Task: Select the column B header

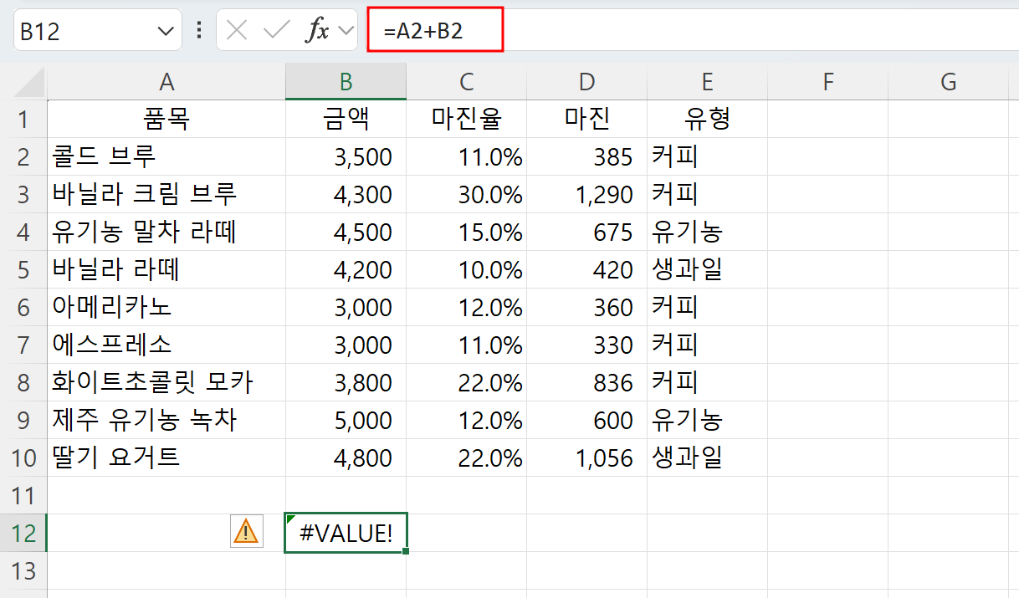Action: tap(346, 81)
